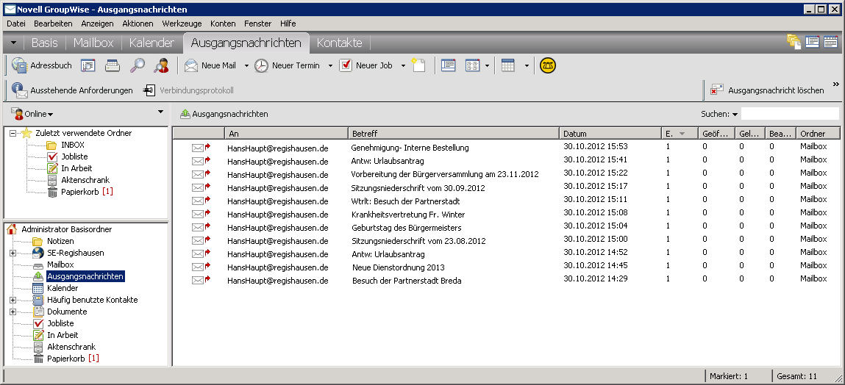Screen dimensions: 845x385
Task: Open the Online status dropdown
Action: pos(34,114)
